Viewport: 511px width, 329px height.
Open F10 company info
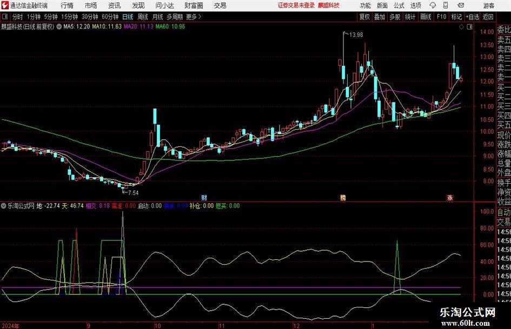click(441, 17)
